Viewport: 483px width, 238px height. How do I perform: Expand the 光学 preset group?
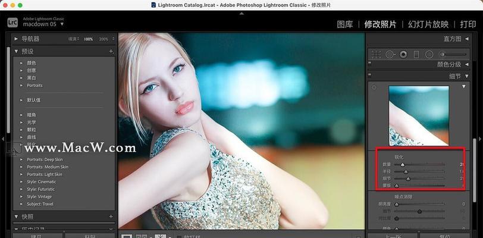click(x=21, y=123)
